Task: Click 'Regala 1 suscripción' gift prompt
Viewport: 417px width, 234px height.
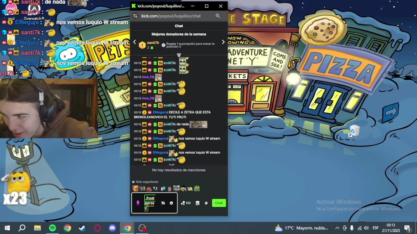Action: click(x=190, y=45)
